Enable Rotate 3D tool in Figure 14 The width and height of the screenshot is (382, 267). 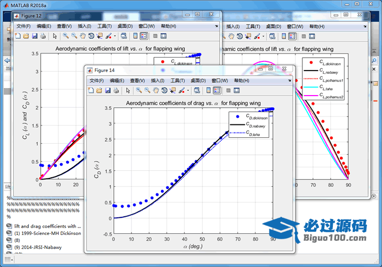(164, 91)
